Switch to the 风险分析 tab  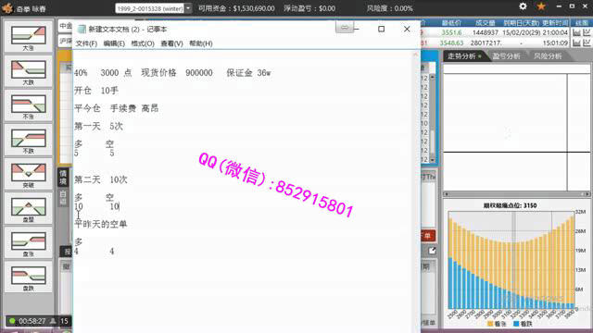pyautogui.click(x=548, y=56)
